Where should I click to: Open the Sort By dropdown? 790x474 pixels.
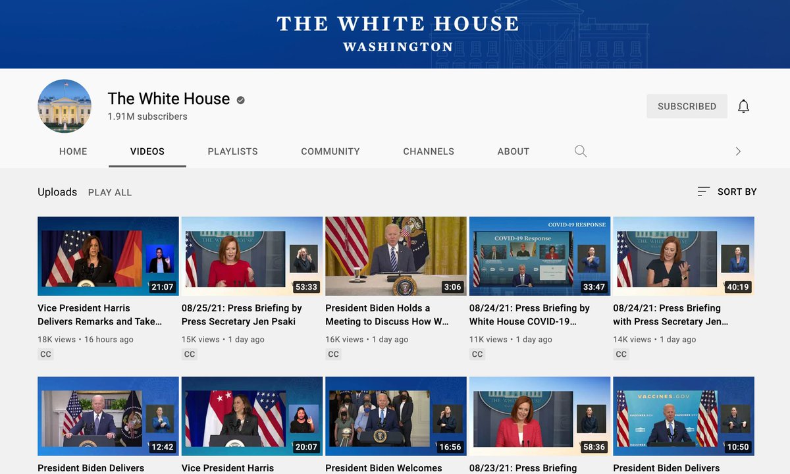coord(727,192)
